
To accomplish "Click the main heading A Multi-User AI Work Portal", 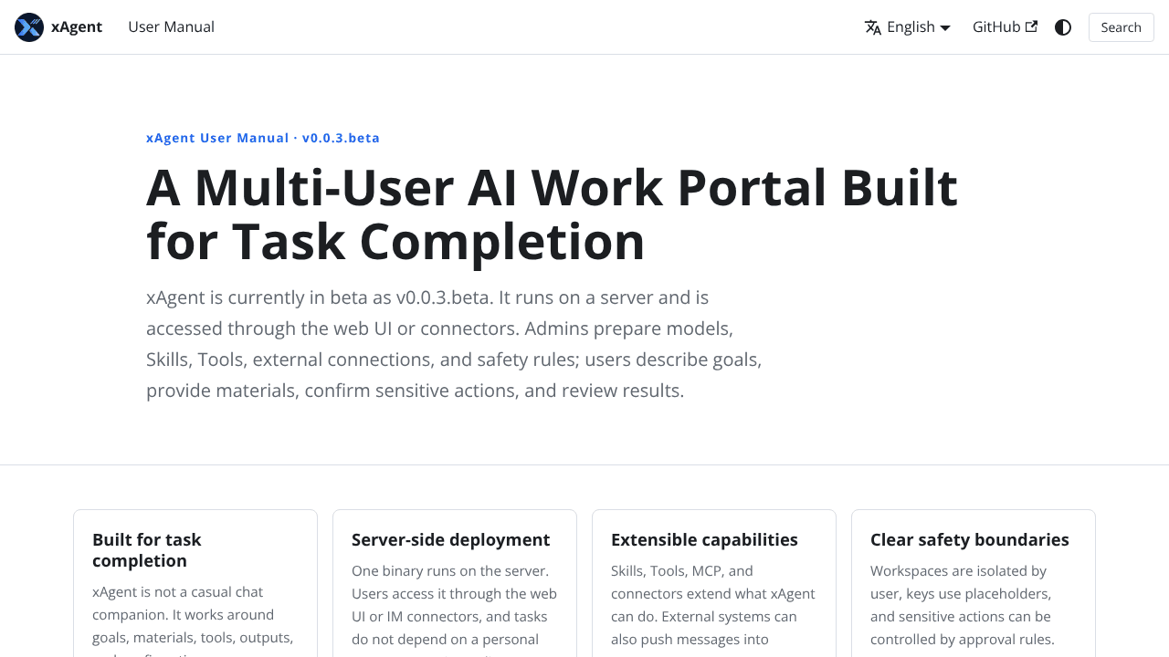I will click(552, 214).
